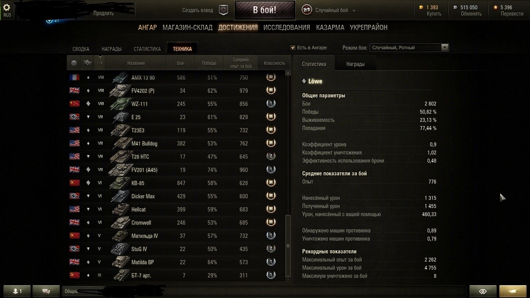This screenshot has width=530, height=298.
Task: Open the bottom-right referral link icon
Action: click(x=483, y=291)
